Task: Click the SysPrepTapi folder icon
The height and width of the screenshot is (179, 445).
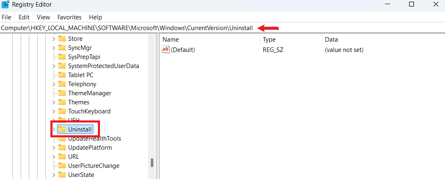Action: [x=62, y=57]
